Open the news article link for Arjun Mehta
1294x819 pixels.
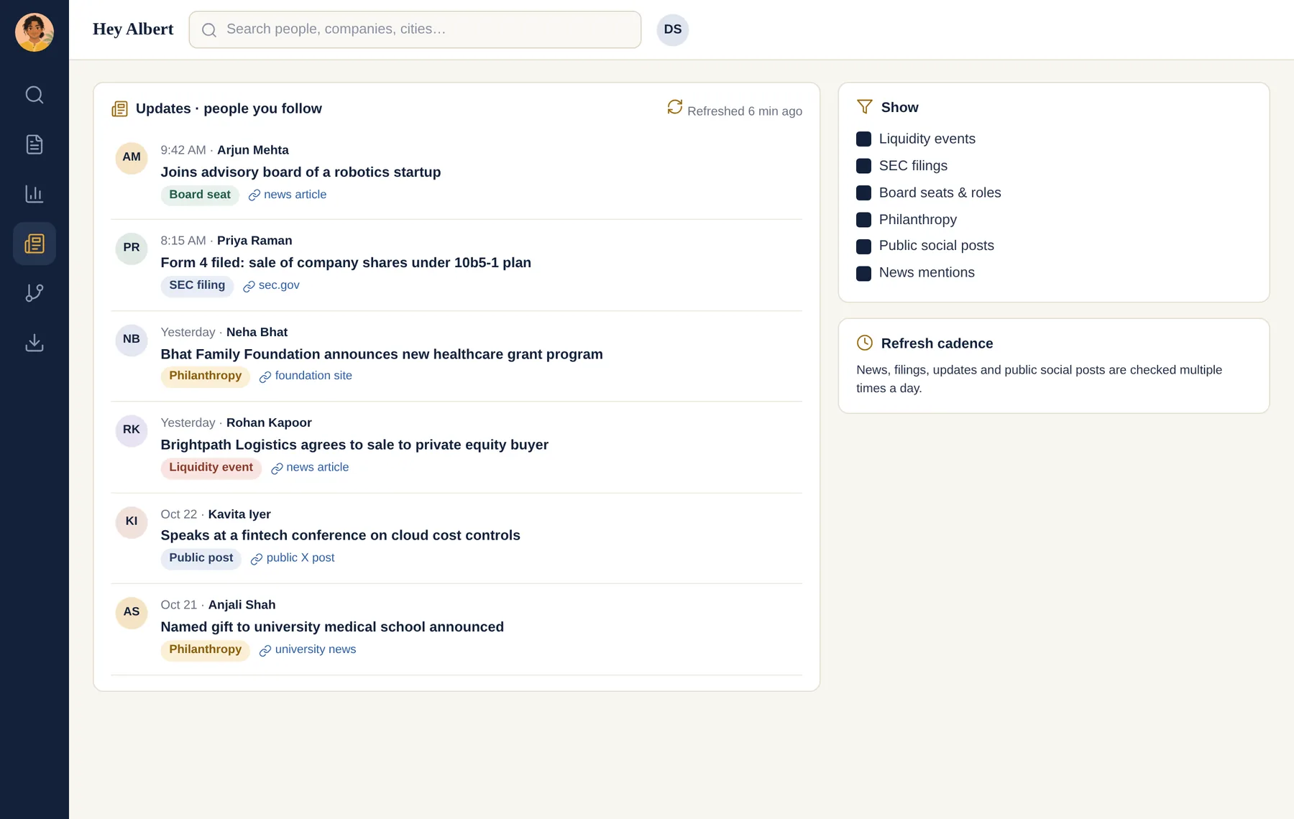point(288,195)
